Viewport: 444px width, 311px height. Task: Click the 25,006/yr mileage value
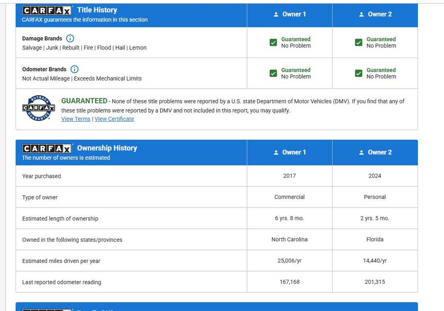click(x=289, y=261)
